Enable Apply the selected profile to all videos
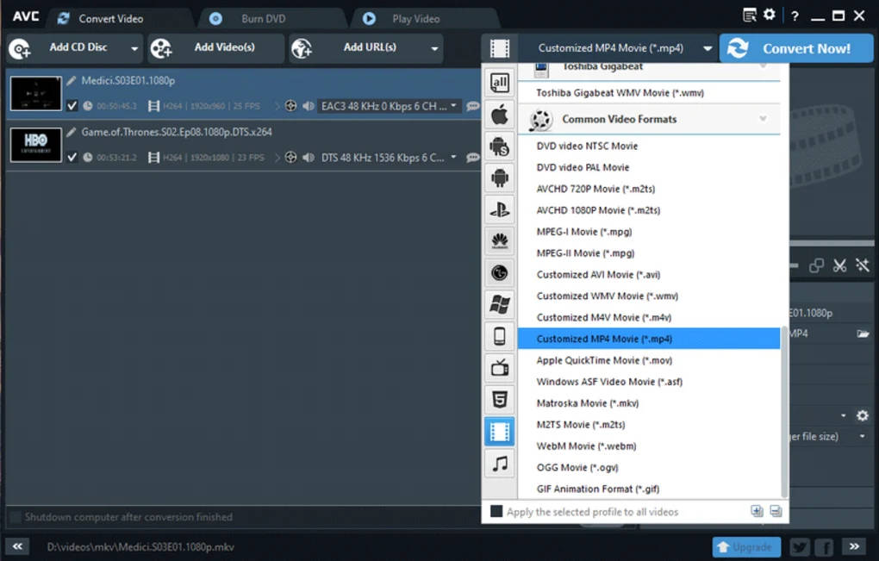The width and height of the screenshot is (879, 561). click(x=496, y=511)
